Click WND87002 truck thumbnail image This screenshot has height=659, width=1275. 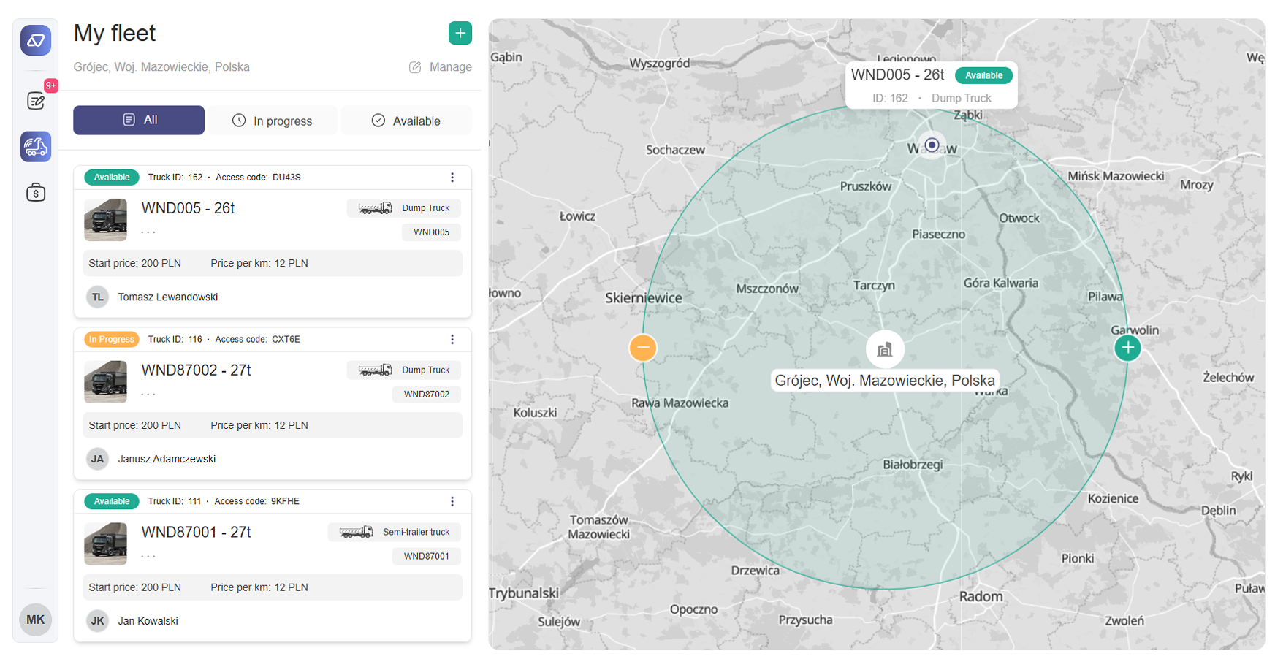106,382
